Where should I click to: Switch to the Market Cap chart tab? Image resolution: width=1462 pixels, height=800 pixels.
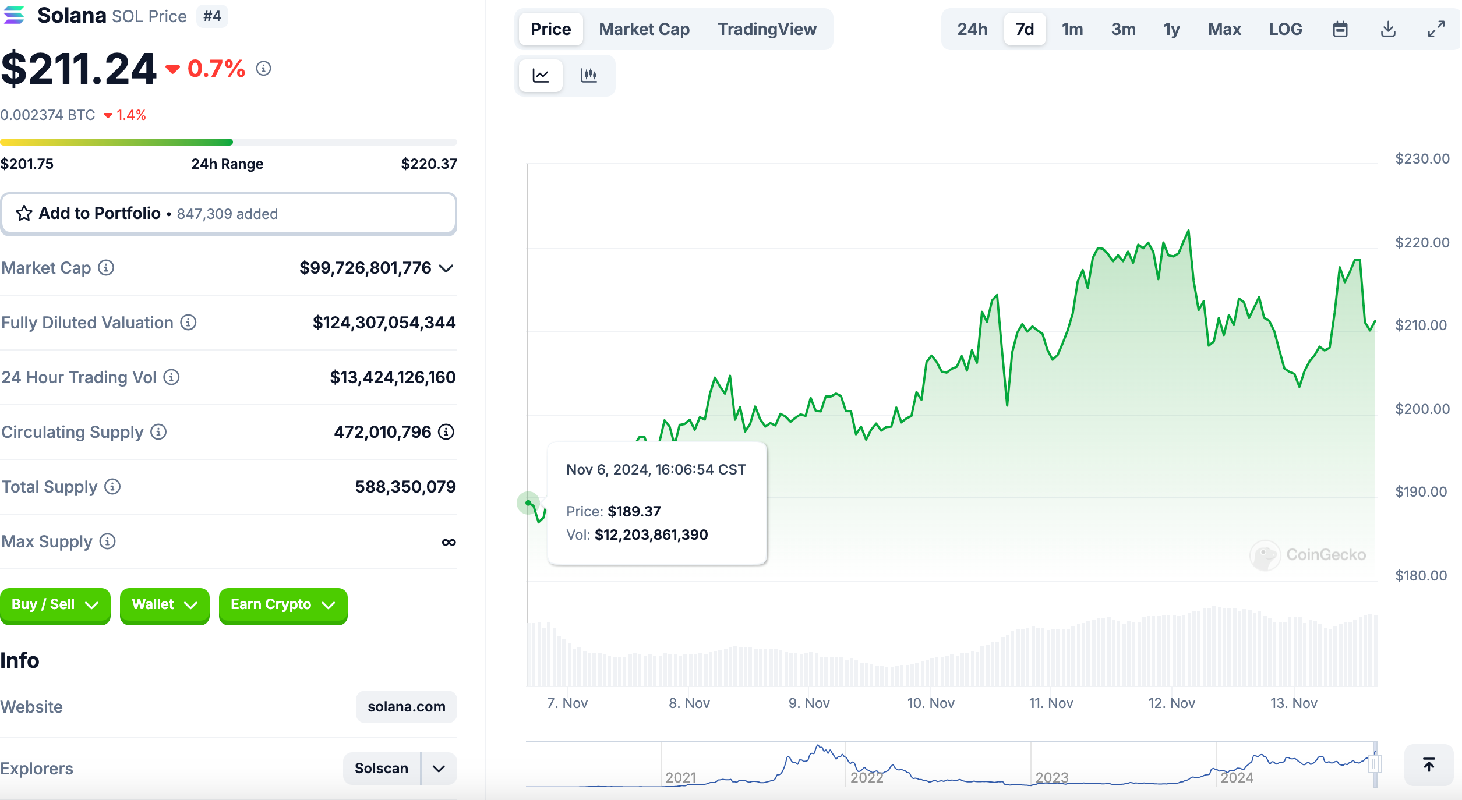click(x=644, y=29)
